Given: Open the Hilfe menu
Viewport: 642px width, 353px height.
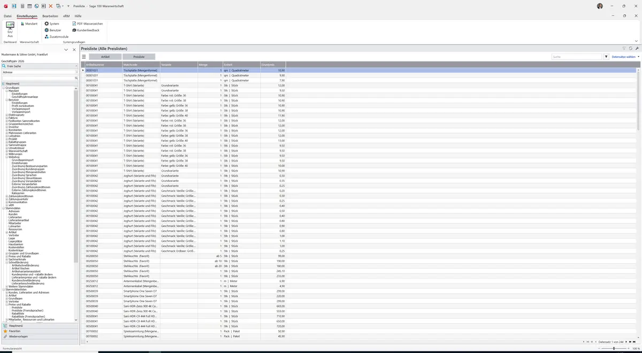Looking at the screenshot, I should point(78,16).
